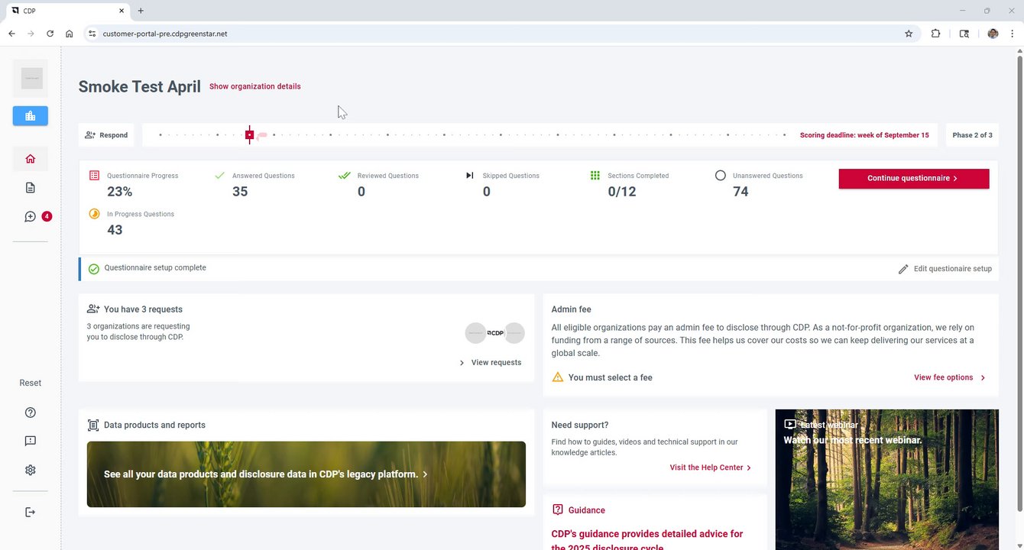This screenshot has width=1024, height=550.
Task: Open the legacy platform data products banner
Action: tap(306, 474)
